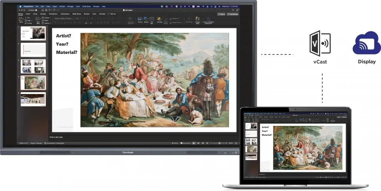The width and height of the screenshot is (381, 191).
Task: Toggle the AutoSave switch
Action: 36,10
